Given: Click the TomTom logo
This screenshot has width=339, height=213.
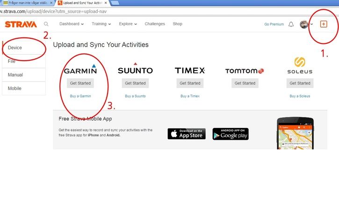Looking at the screenshot, I should [245, 71].
